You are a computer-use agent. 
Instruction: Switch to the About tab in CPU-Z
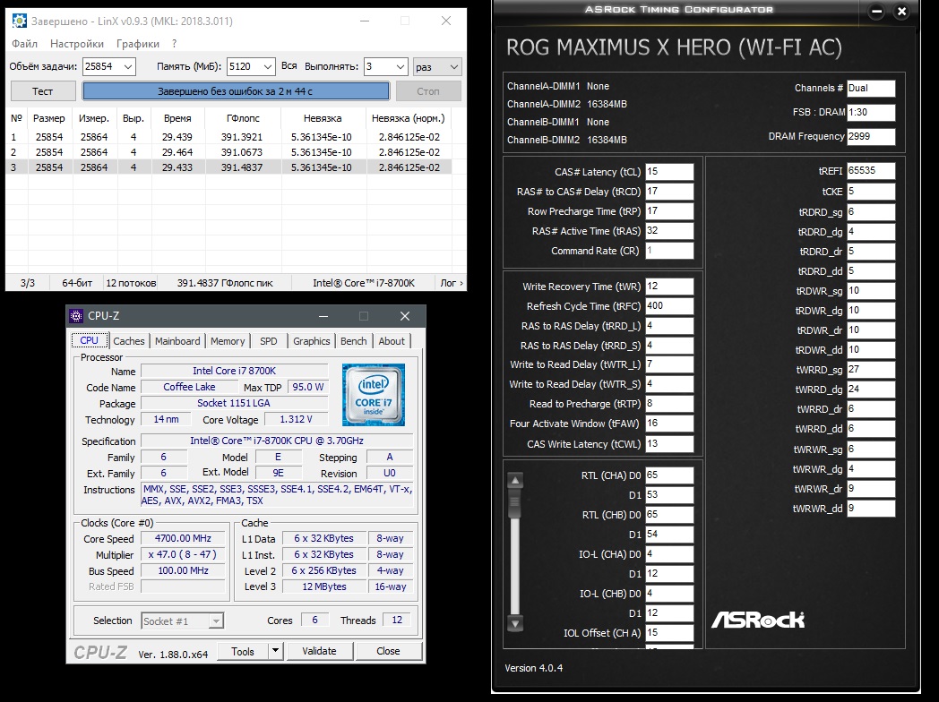point(392,341)
